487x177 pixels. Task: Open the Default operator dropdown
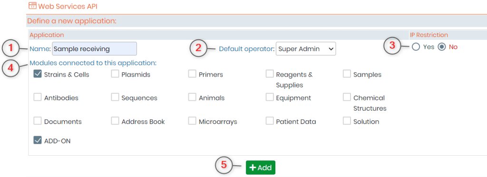306,49
